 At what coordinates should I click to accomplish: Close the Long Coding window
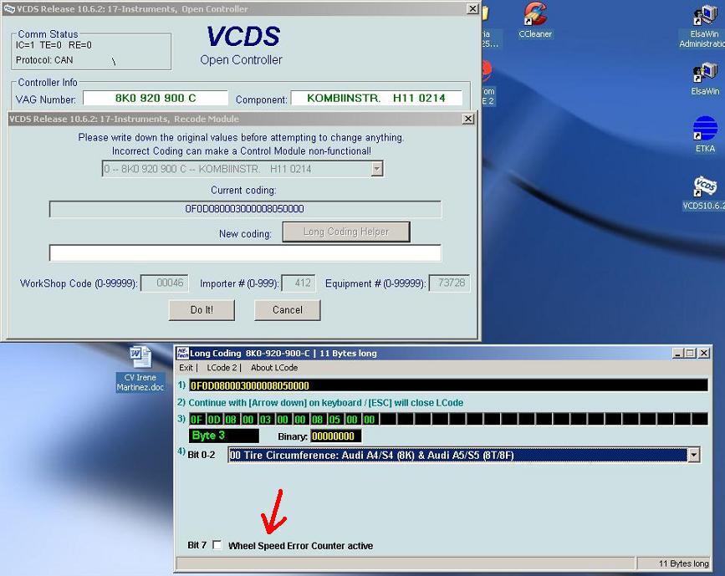click(x=704, y=353)
